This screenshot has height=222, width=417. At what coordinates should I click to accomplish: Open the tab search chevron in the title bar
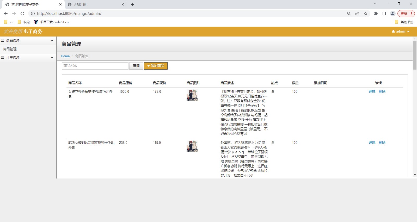(375, 4)
